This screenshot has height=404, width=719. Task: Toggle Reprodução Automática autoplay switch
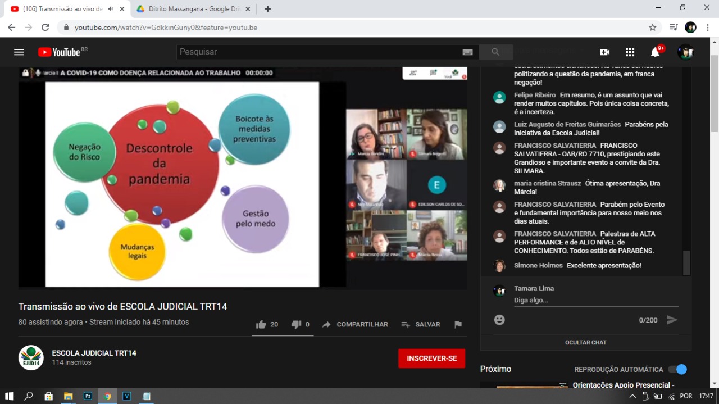677,369
